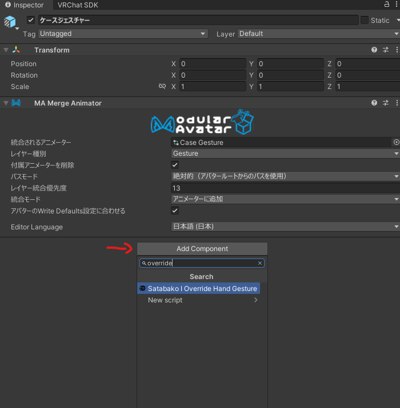The height and width of the screenshot is (408, 400).
Task: Open the Editor Language dropdown
Action: 286,227
